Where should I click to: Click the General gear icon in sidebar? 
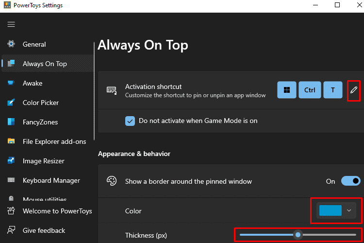pos(11,44)
